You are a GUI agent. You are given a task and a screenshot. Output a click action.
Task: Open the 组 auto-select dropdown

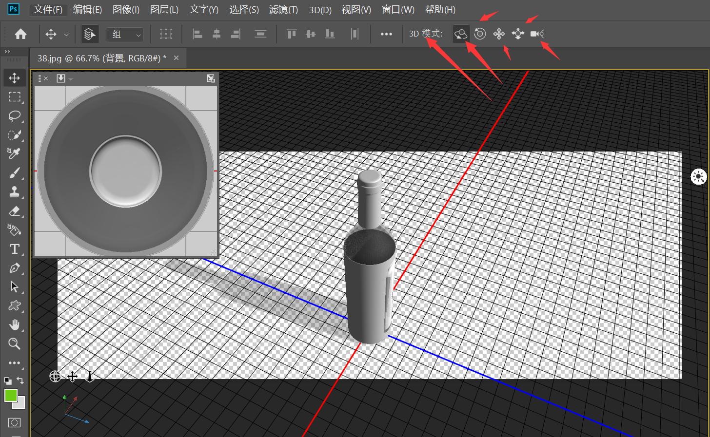tap(125, 35)
